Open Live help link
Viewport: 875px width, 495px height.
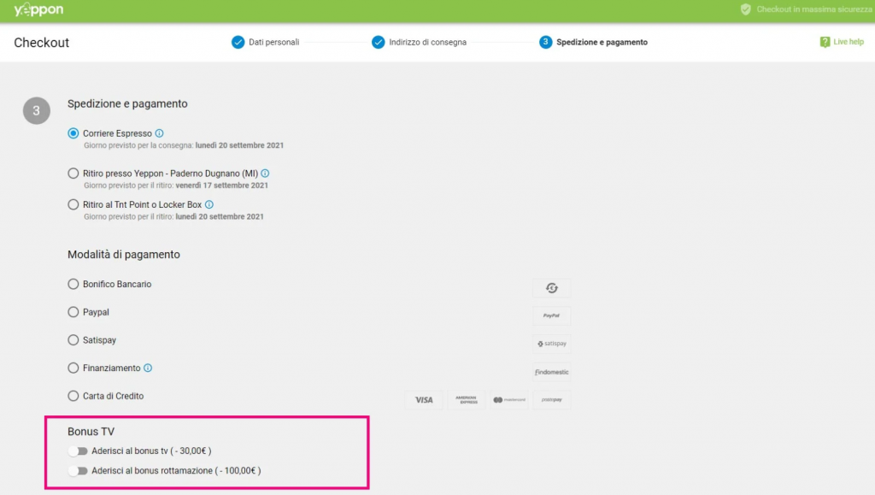tap(842, 42)
